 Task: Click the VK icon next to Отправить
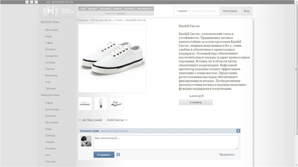click(118, 154)
